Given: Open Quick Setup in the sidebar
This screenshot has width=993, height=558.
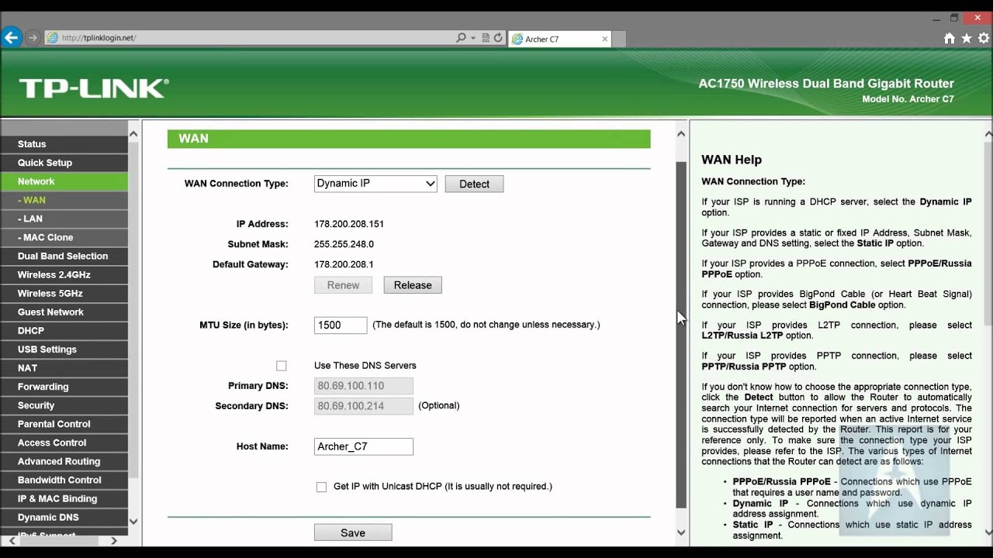Looking at the screenshot, I should [64, 163].
